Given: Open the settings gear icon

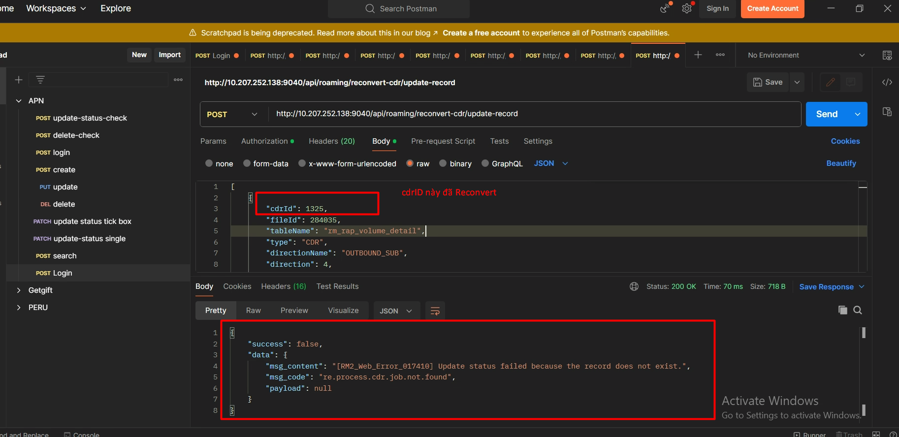Looking at the screenshot, I should tap(686, 8).
